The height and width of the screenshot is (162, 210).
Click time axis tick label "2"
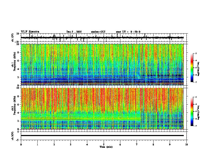click(54, 145)
